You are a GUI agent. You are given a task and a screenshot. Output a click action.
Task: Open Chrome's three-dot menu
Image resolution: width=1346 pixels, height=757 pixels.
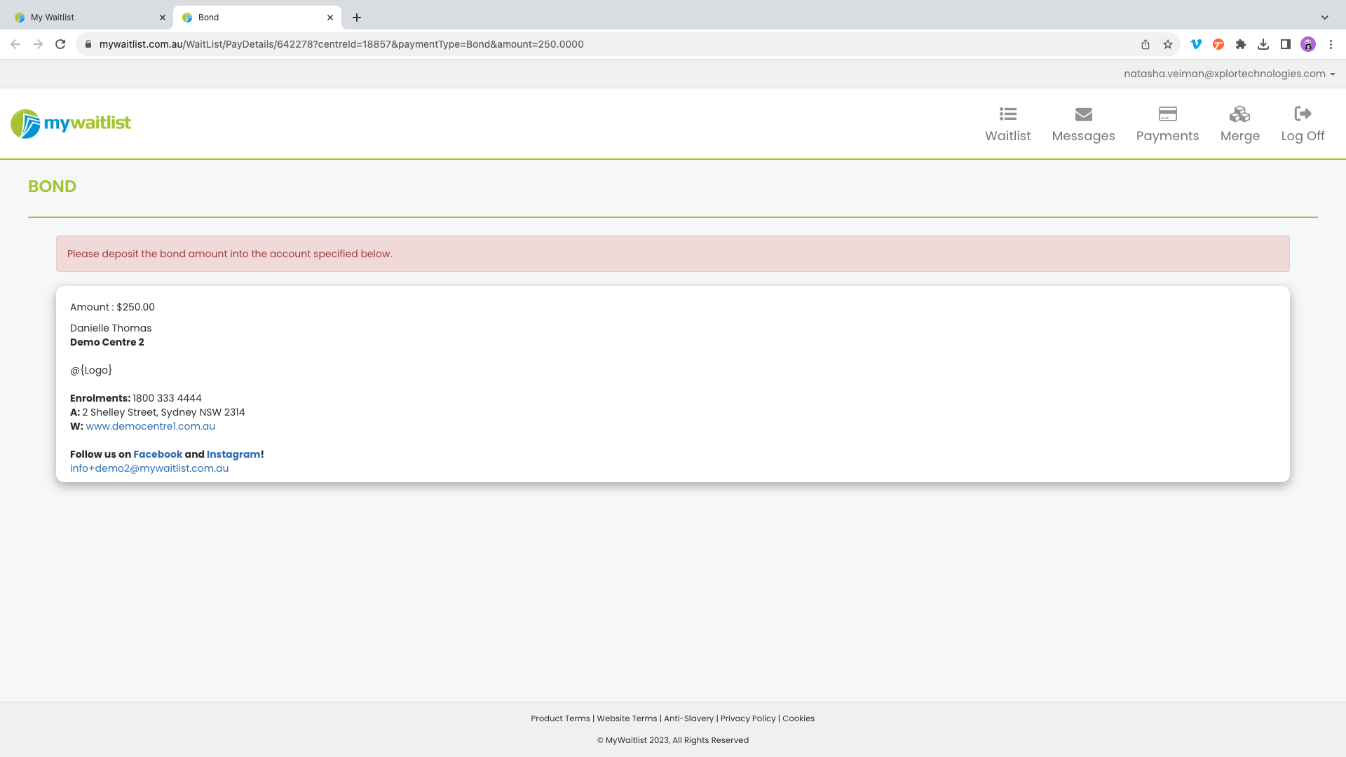click(1331, 44)
